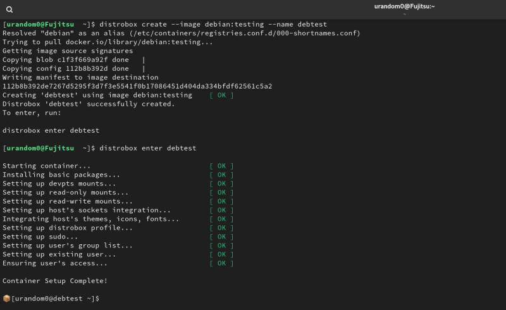This screenshot has height=310, width=506.
Task: Click the search magnifier icon in header
Action: click(9, 9)
